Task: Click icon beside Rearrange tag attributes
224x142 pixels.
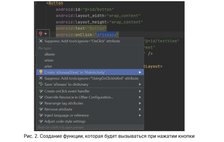Action: (41, 103)
